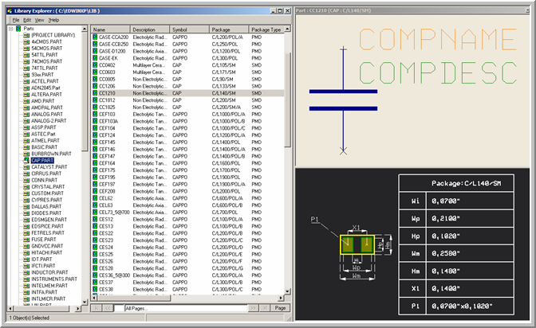The image size is (536, 328).
Task: Click the part icon for CASE-CCA200
Action: [95, 37]
